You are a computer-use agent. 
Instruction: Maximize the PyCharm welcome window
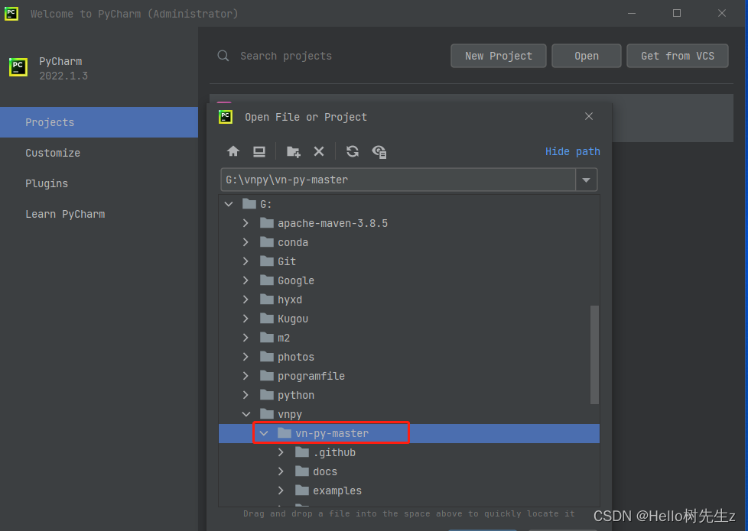pos(676,13)
